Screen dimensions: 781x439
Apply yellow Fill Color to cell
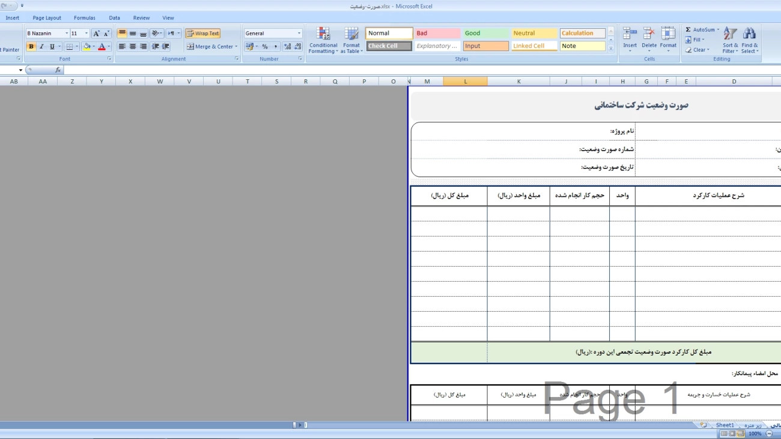pos(87,46)
